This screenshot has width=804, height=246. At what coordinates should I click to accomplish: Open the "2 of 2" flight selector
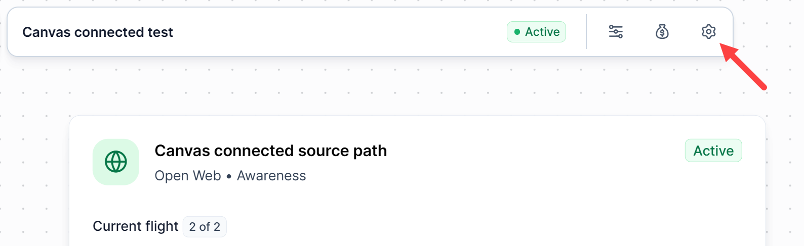(x=205, y=227)
